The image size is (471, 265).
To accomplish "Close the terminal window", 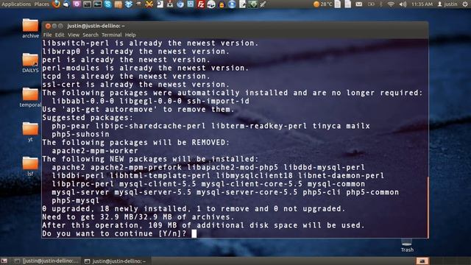I will [x=48, y=26].
